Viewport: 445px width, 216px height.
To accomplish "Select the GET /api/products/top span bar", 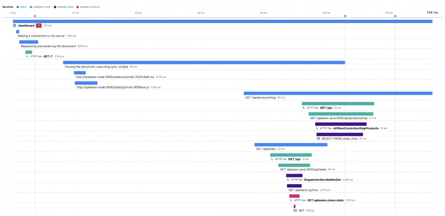I will point(338,93).
